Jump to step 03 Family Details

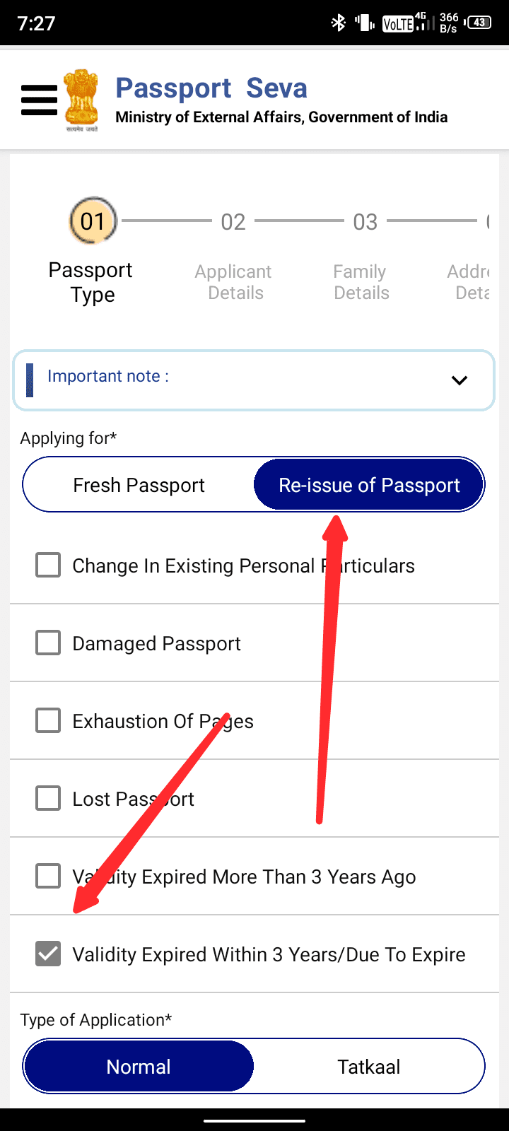pos(365,222)
